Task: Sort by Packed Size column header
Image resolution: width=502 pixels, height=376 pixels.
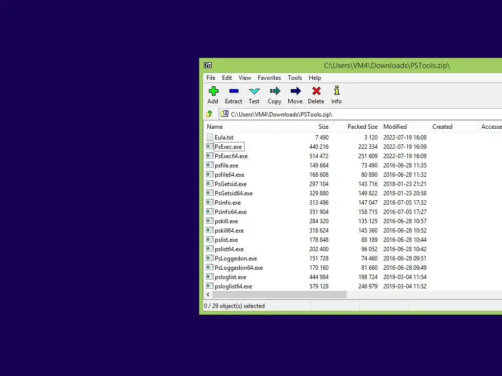Action: click(x=355, y=127)
